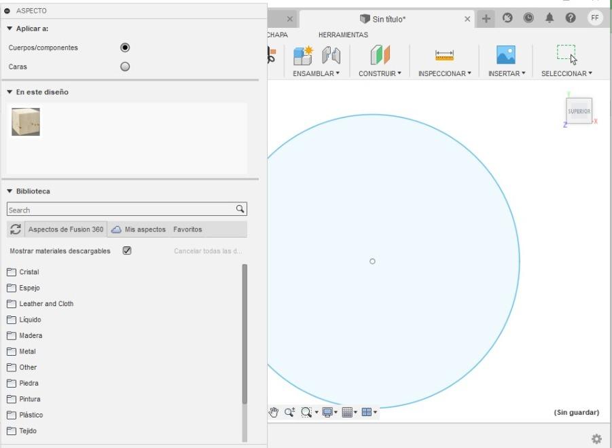This screenshot has width=612, height=448.
Task: Open the job status clock icon
Action: pyautogui.click(x=528, y=18)
